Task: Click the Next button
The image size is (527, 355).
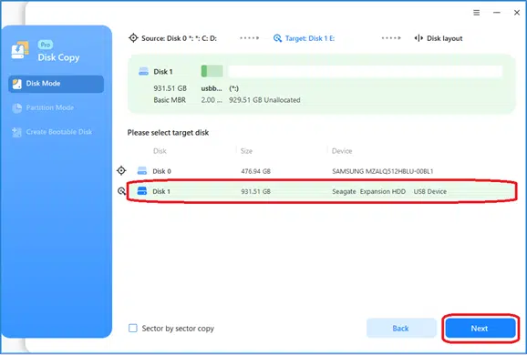Action: pos(480,329)
